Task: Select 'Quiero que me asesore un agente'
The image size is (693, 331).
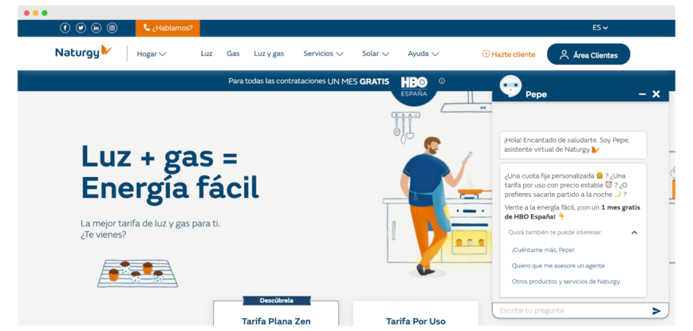Action: coord(558,265)
